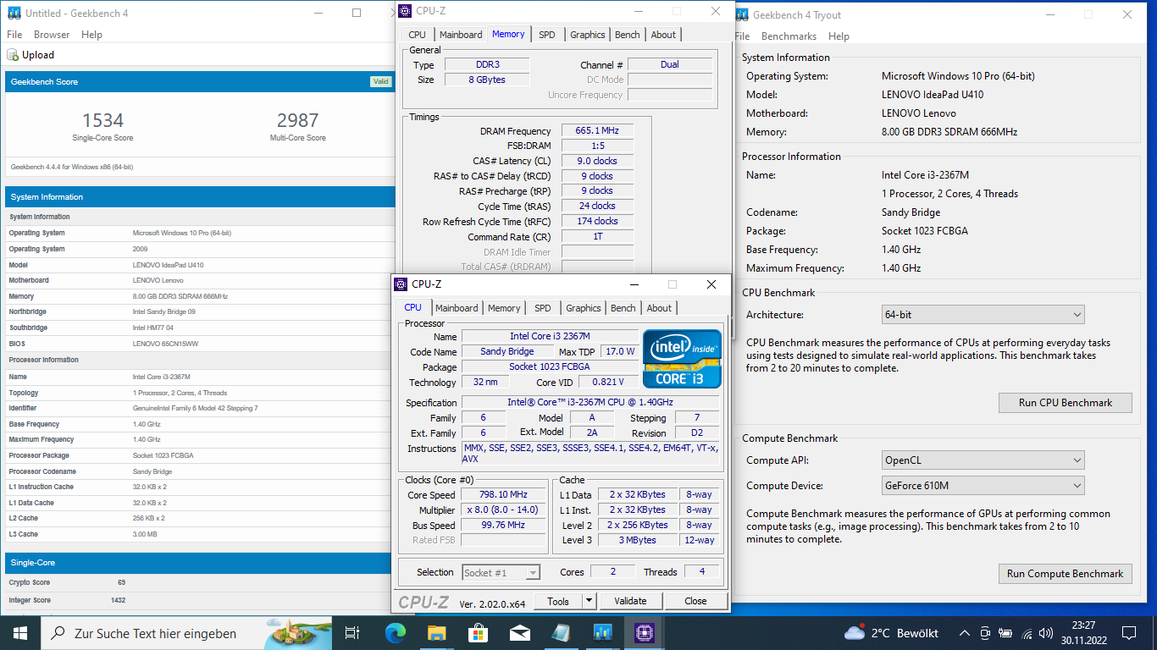
Task: Open the Compute API OpenCL dropdown
Action: [983, 460]
